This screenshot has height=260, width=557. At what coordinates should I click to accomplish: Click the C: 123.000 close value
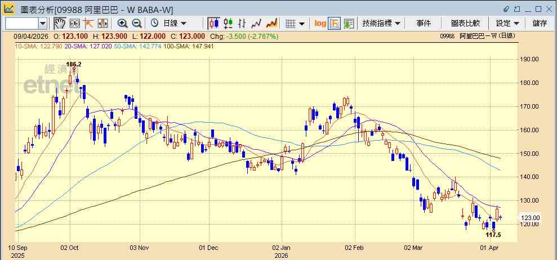(x=187, y=36)
